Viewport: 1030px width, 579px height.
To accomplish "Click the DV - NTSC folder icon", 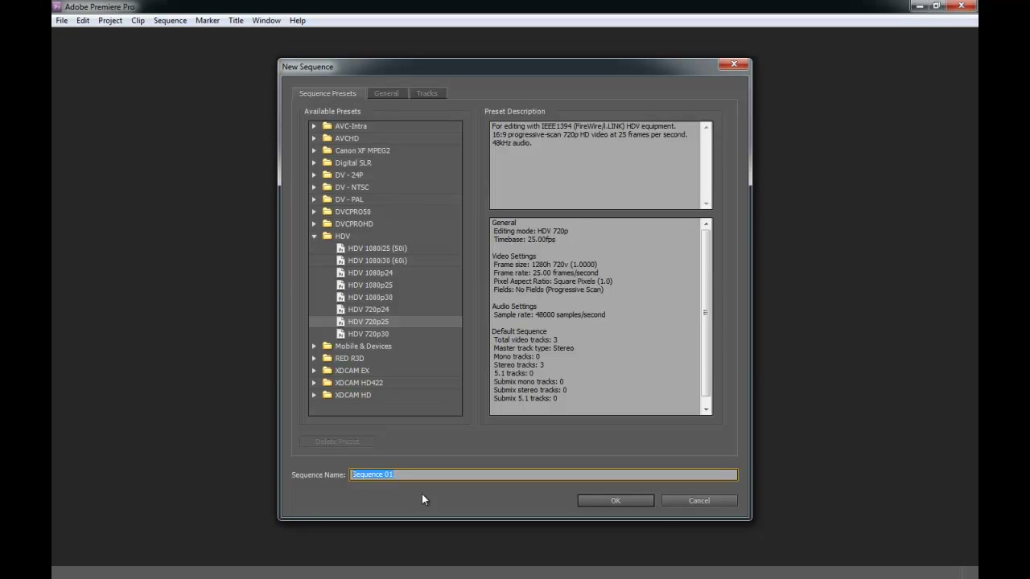I will click(x=328, y=187).
